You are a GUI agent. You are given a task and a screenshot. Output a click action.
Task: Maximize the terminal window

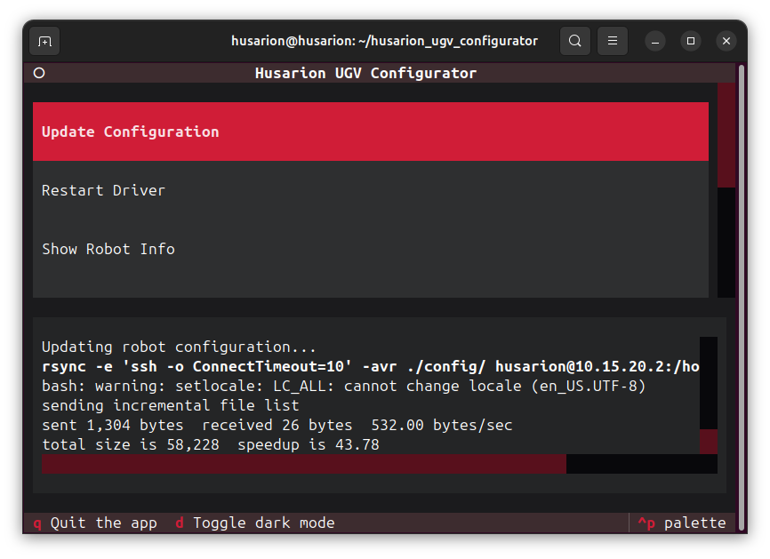tap(691, 41)
